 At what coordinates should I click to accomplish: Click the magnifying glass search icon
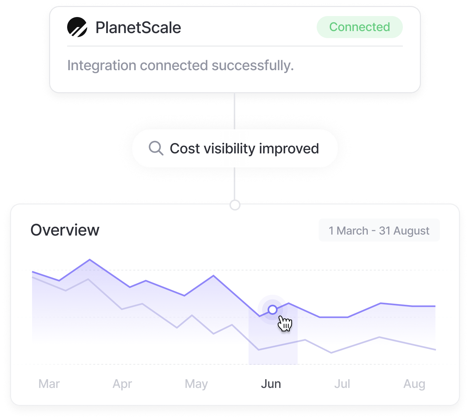[156, 148]
